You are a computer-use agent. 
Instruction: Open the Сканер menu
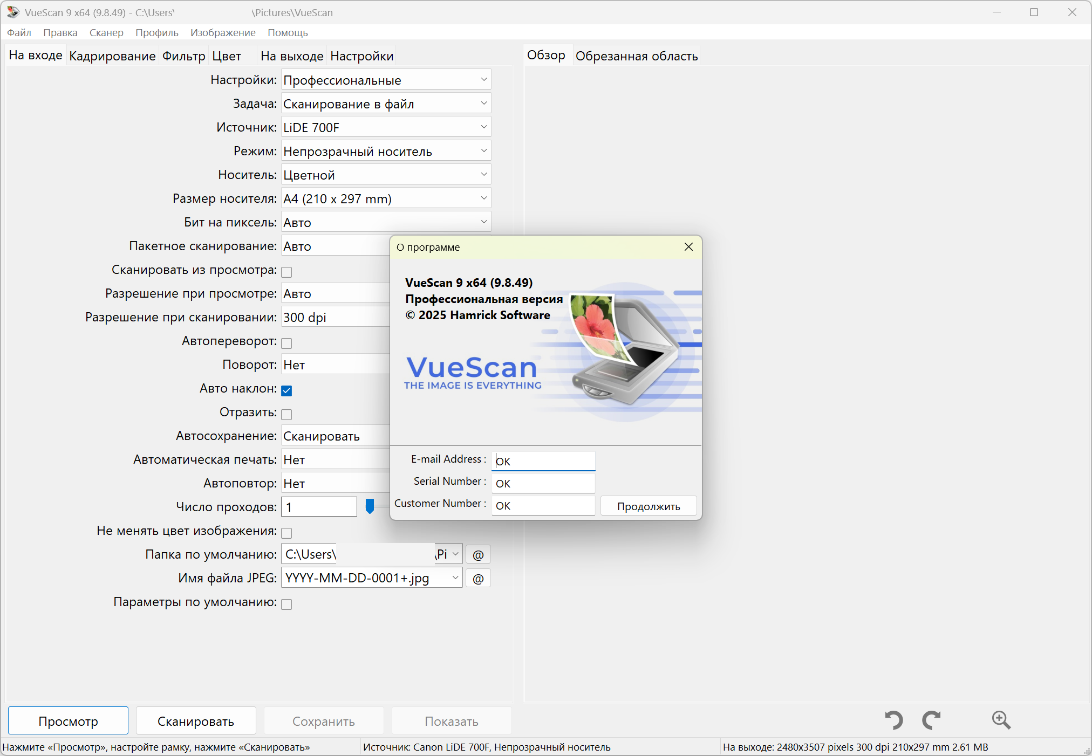pos(106,33)
